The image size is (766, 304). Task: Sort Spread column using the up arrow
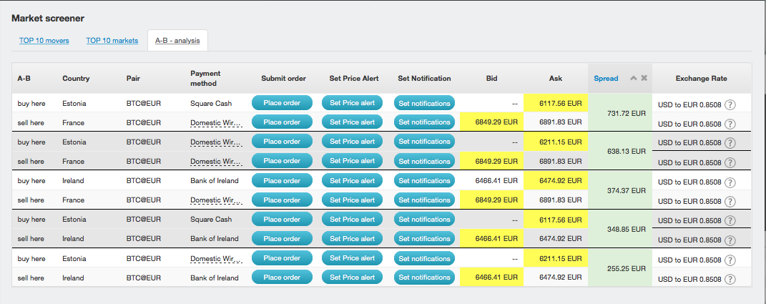tap(634, 78)
